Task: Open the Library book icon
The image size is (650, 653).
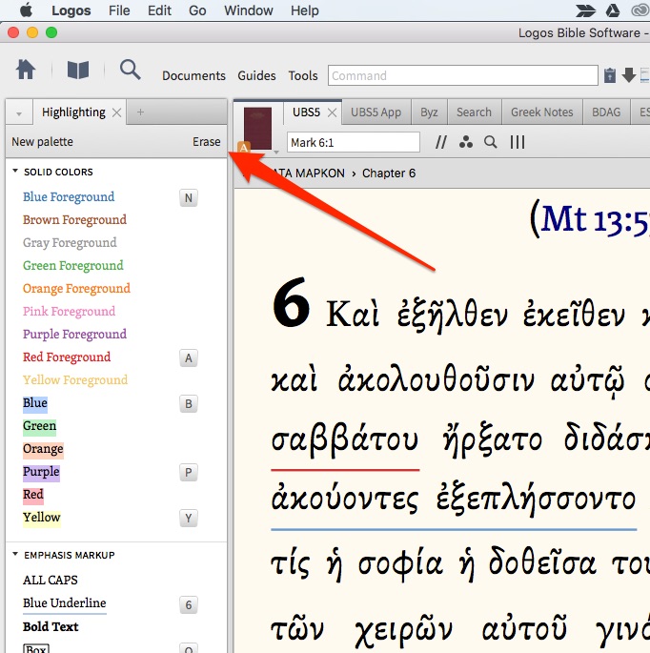Action: [x=77, y=70]
